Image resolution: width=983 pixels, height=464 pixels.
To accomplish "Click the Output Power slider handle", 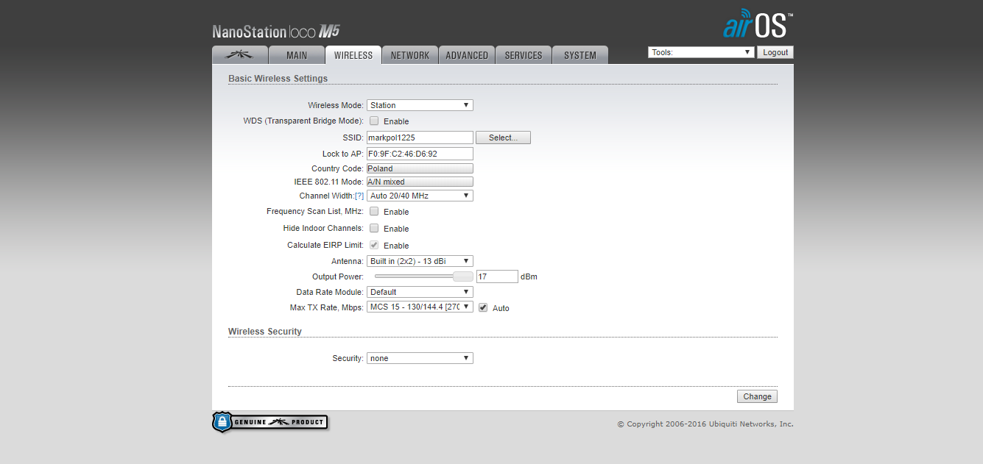I will click(462, 276).
